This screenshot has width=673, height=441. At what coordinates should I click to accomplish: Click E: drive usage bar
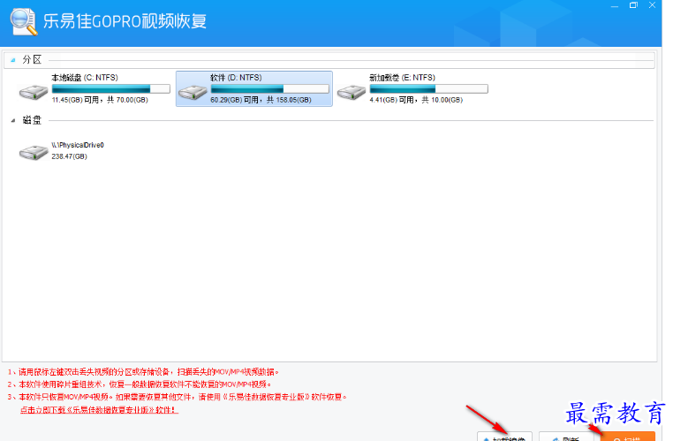coord(428,89)
